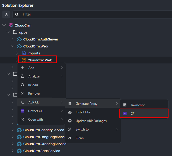
Task: Choose Reload from context menu
Action: click(x=33, y=85)
